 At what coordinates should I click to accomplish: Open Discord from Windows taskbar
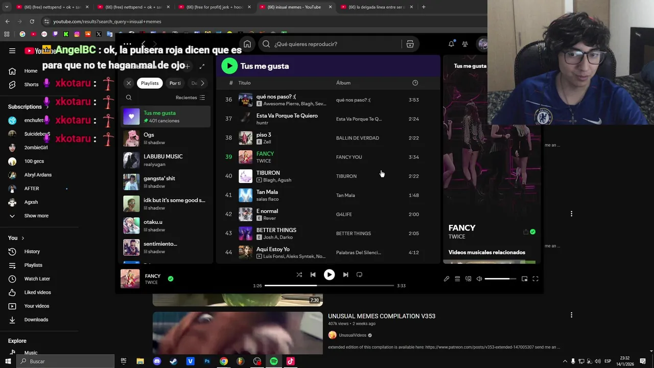coord(157,361)
